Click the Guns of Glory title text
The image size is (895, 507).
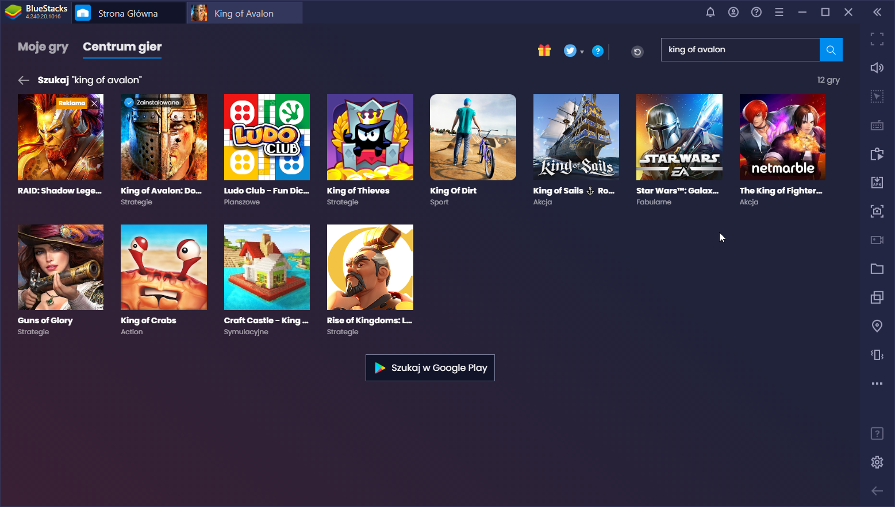[x=45, y=320]
